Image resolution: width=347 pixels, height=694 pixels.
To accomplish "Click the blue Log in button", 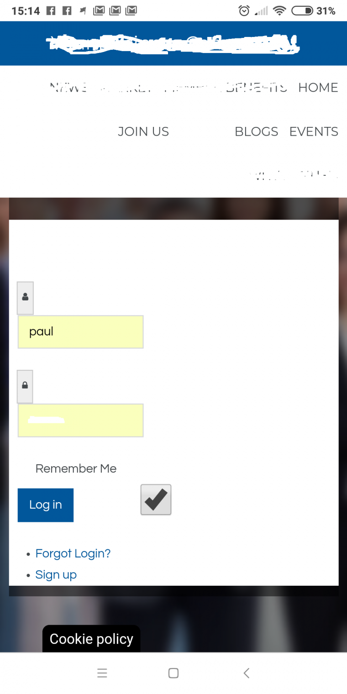I will tap(46, 505).
